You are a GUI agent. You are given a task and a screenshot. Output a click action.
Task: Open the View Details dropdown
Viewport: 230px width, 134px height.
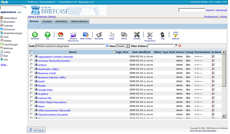click(x=123, y=46)
